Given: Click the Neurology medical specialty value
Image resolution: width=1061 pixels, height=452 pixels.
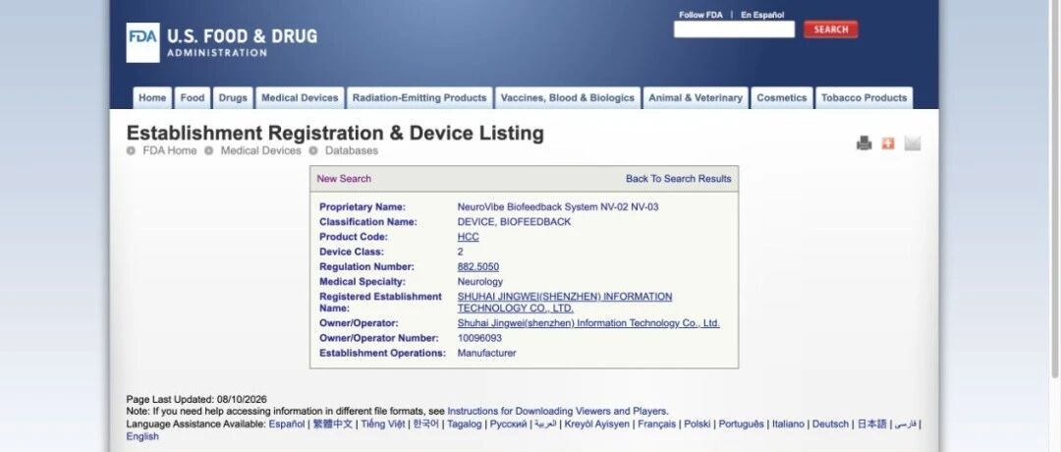Looking at the screenshot, I should (x=480, y=281).
